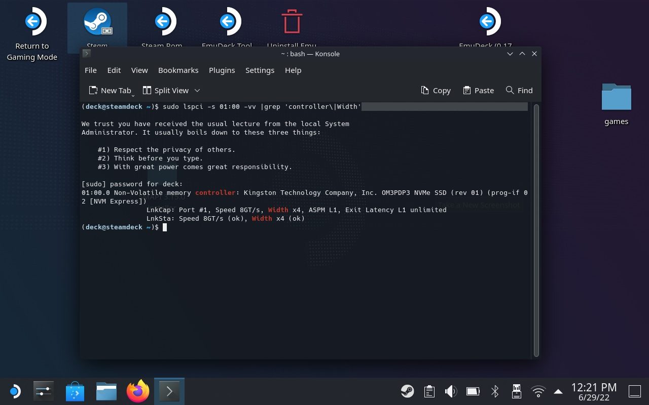The image size is (649, 405).
Task: Click the Find toolbar button
Action: [519, 90]
